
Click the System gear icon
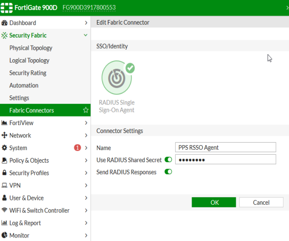click(x=4, y=148)
